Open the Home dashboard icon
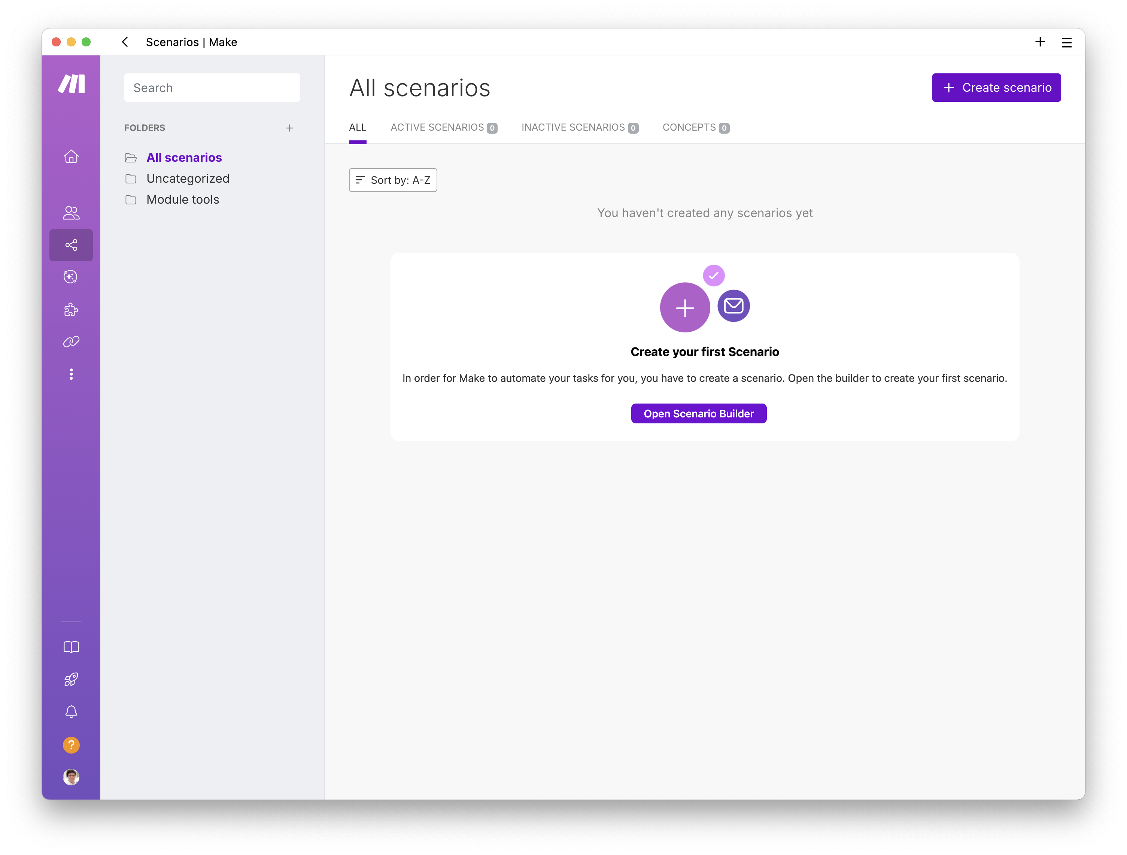1127x855 pixels. (71, 156)
